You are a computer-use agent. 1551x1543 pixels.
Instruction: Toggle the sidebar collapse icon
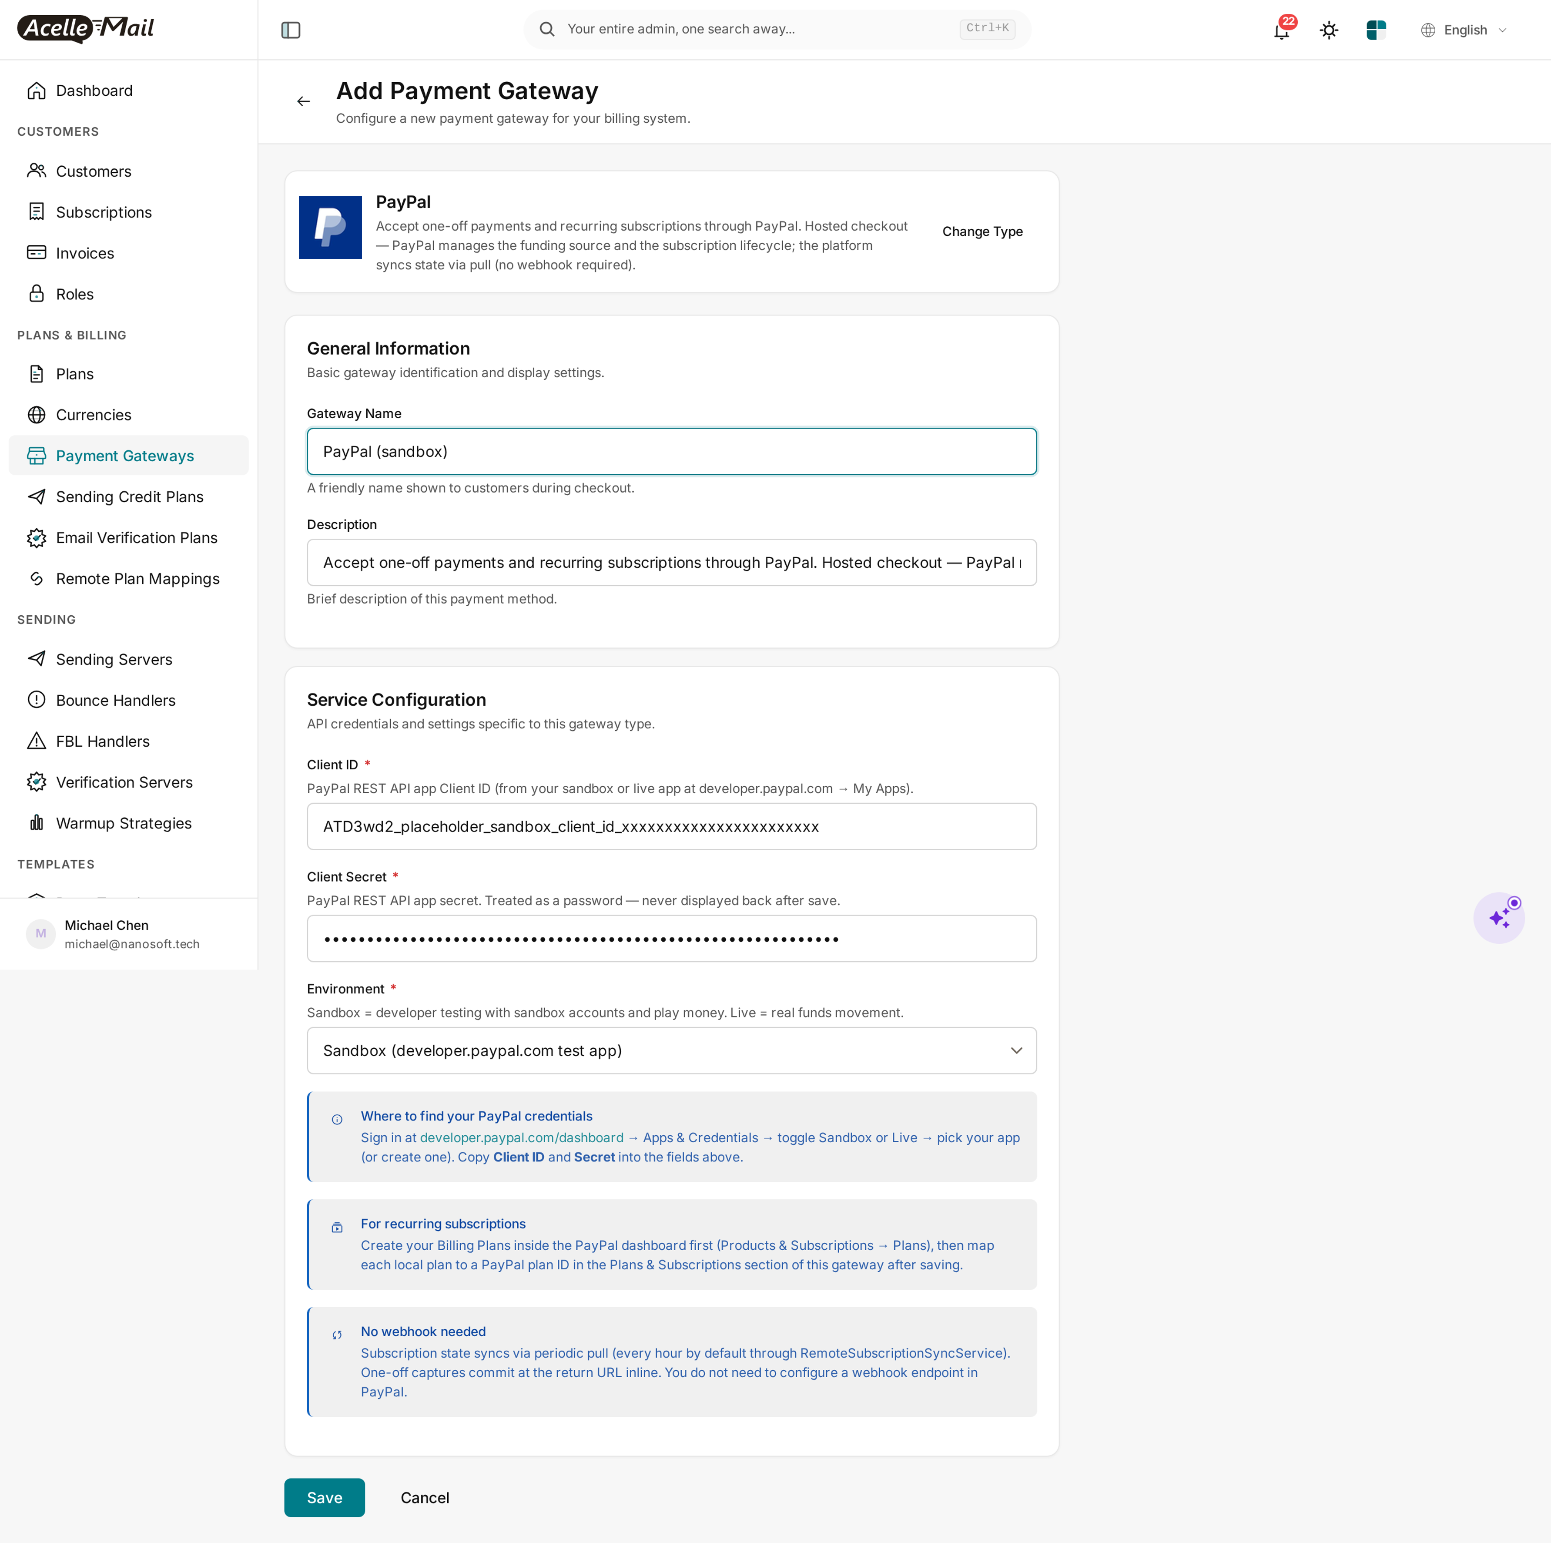click(291, 30)
